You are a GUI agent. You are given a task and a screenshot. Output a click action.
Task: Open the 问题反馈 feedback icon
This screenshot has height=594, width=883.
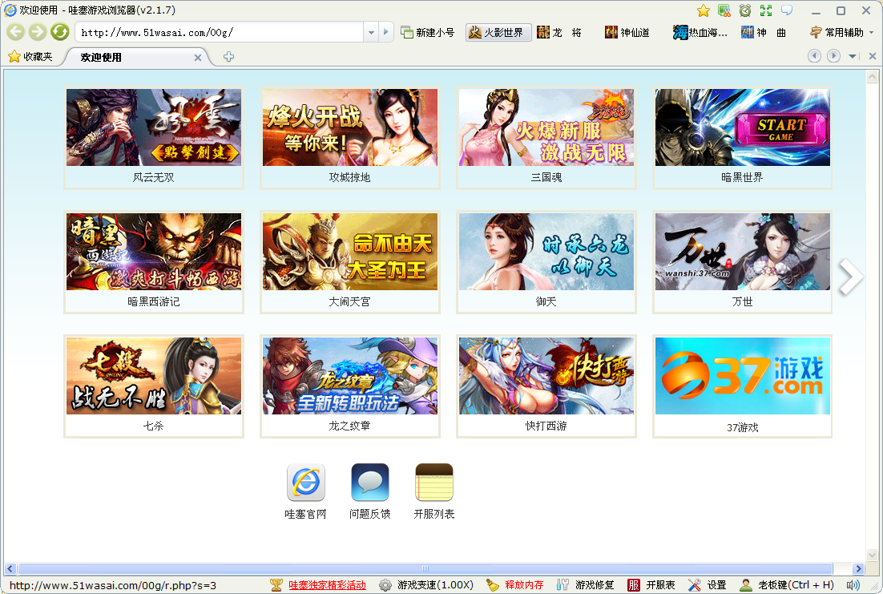tap(370, 483)
